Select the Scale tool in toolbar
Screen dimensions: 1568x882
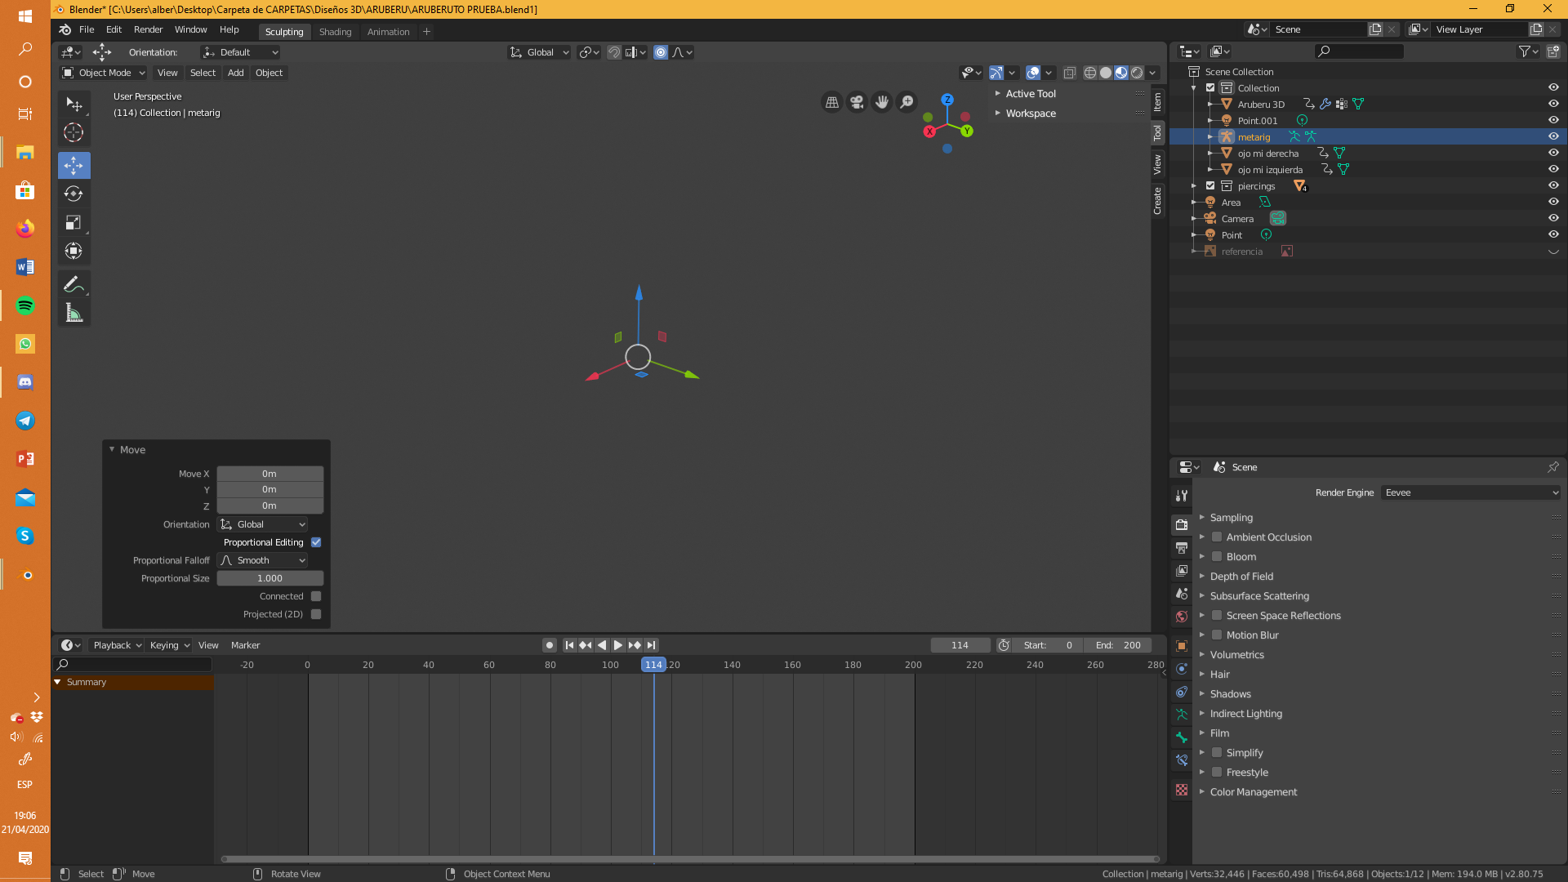click(73, 222)
